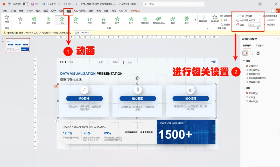The image size is (280, 167).
Task: Open the animation group dialog launcher
Action: coord(207,28)
